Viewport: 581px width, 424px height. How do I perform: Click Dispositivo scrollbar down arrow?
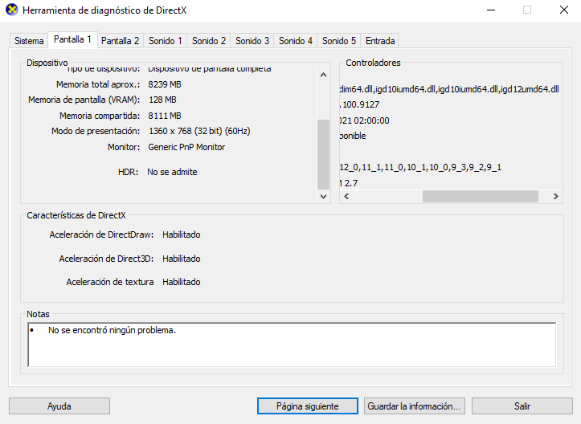coord(324,196)
